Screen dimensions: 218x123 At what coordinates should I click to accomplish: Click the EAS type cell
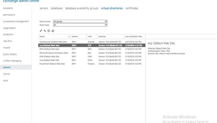pyautogui.click(x=89, y=53)
